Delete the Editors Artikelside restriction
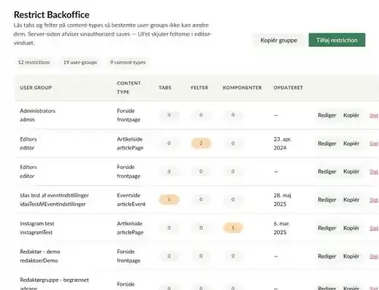 click(x=374, y=144)
